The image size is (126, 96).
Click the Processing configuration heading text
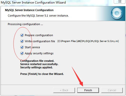coord(25,24)
